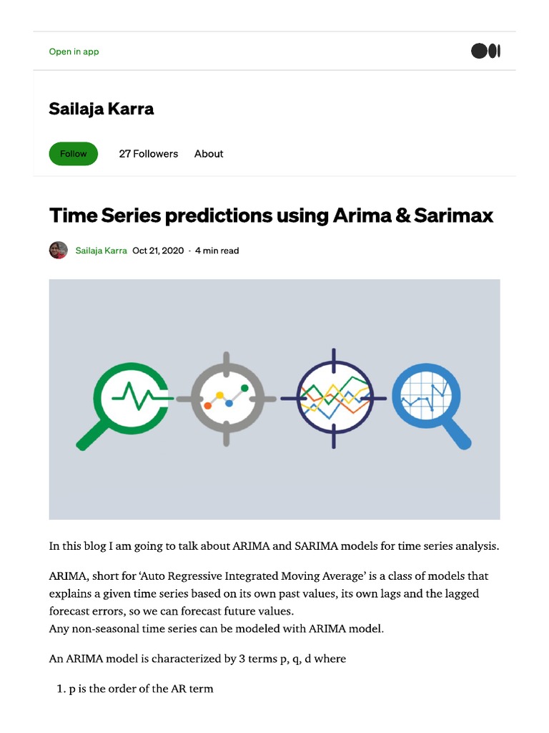Image resolution: width=549 pixels, height=733 pixels.
Task: Click the article title about Arima & Sarimax
Action: click(x=271, y=215)
